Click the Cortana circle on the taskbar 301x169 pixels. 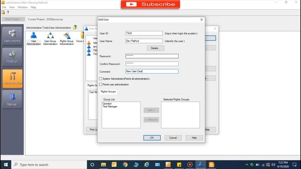tap(92, 165)
